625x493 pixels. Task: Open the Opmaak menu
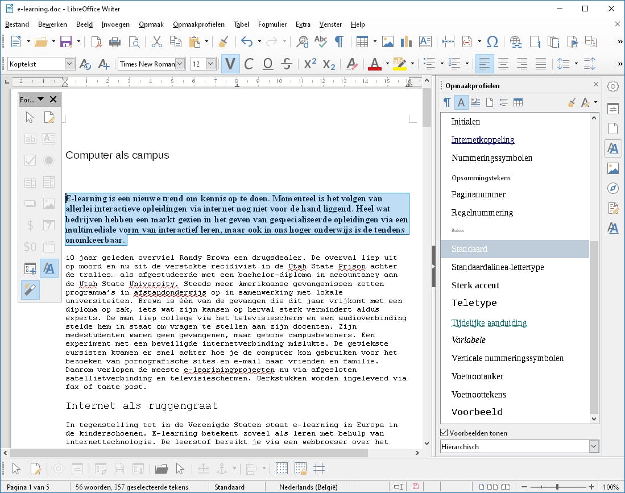click(x=151, y=24)
